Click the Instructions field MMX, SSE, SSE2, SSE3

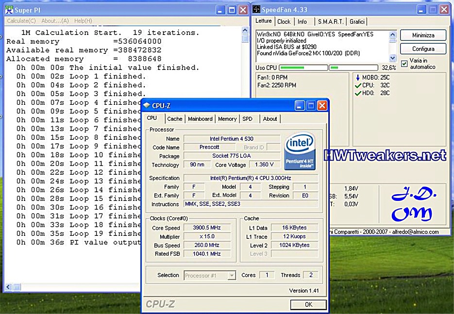click(251, 204)
